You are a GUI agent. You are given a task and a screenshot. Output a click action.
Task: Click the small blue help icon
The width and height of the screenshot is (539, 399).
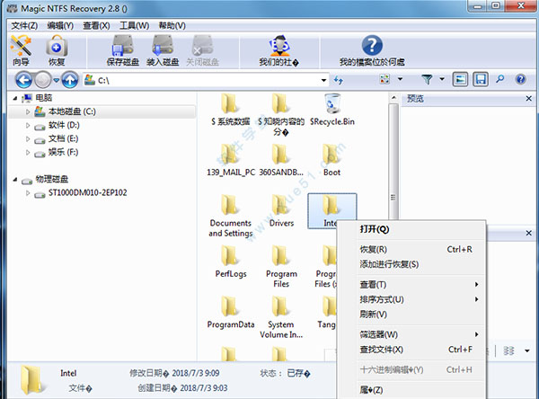point(521,79)
